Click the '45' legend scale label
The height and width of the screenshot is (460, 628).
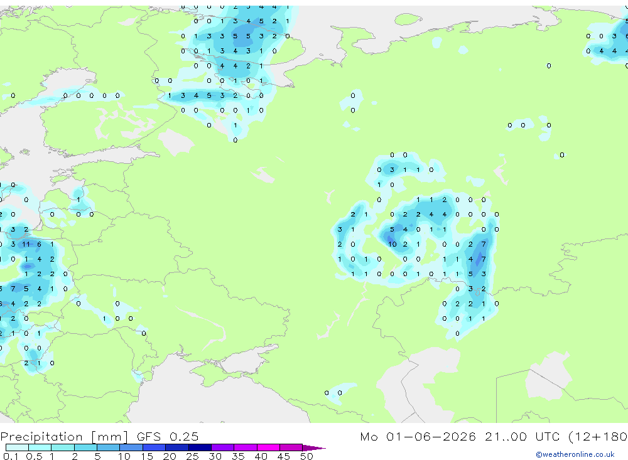click(x=284, y=456)
